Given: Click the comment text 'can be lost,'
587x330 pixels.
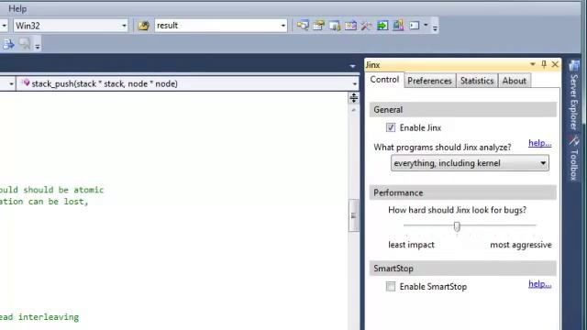Looking at the screenshot, I should tap(59, 202).
